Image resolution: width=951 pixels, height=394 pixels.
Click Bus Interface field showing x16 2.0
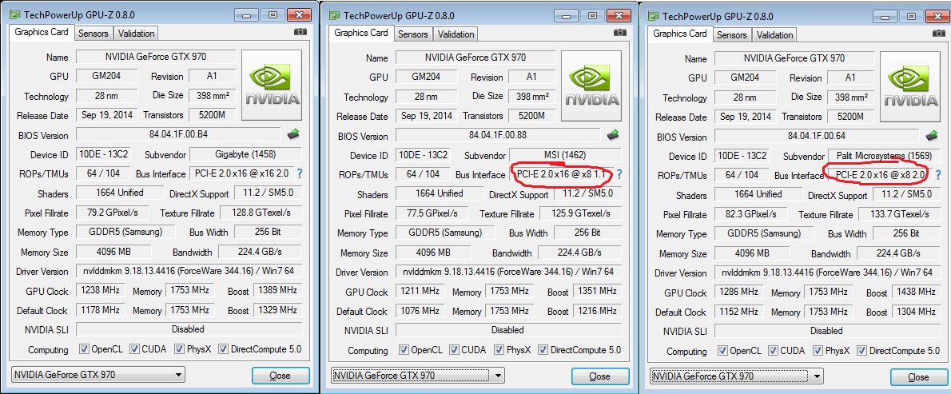tap(241, 173)
